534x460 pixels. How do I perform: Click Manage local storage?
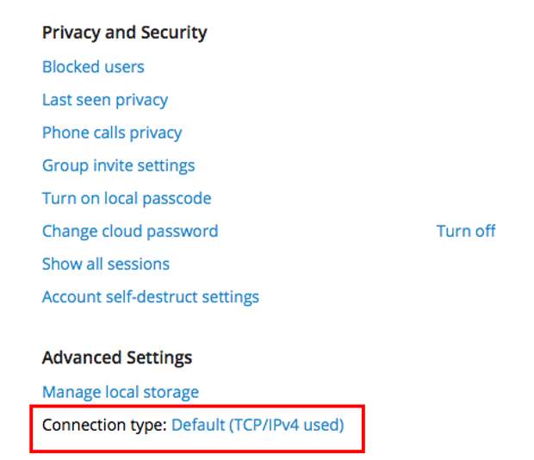tap(121, 392)
